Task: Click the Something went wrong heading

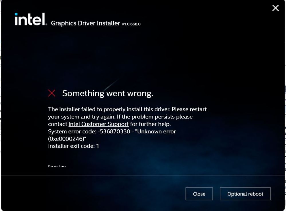Action: [x=108, y=93]
